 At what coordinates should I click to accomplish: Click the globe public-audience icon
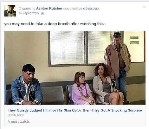(x=42, y=14)
